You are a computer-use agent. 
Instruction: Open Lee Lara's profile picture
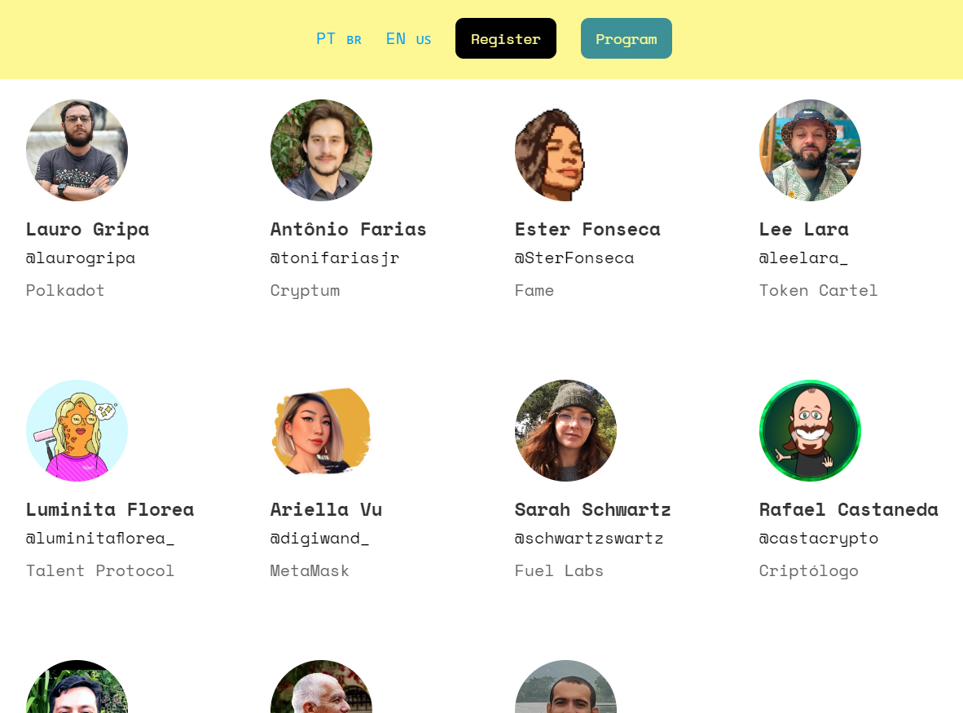point(810,150)
